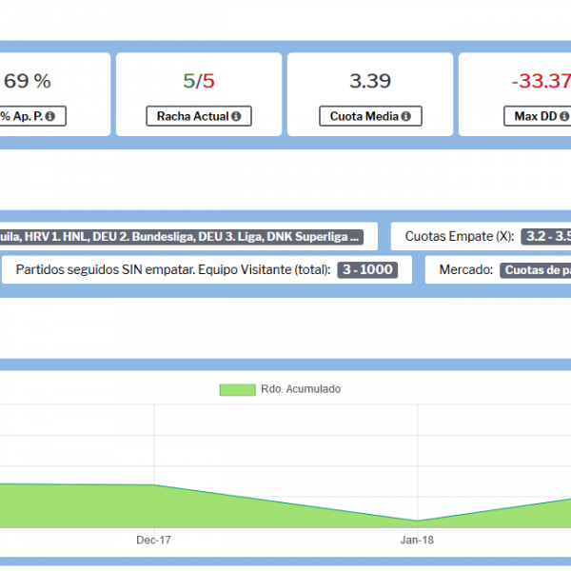Click the Cuotas Empate (X) value badge
Viewport: 571px width, 571px height.
[x=546, y=236]
